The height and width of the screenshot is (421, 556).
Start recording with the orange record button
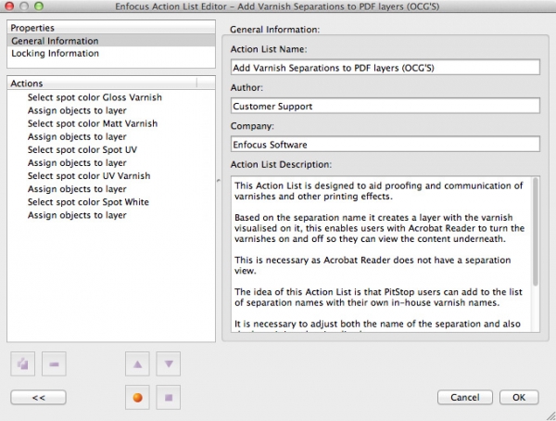(137, 397)
